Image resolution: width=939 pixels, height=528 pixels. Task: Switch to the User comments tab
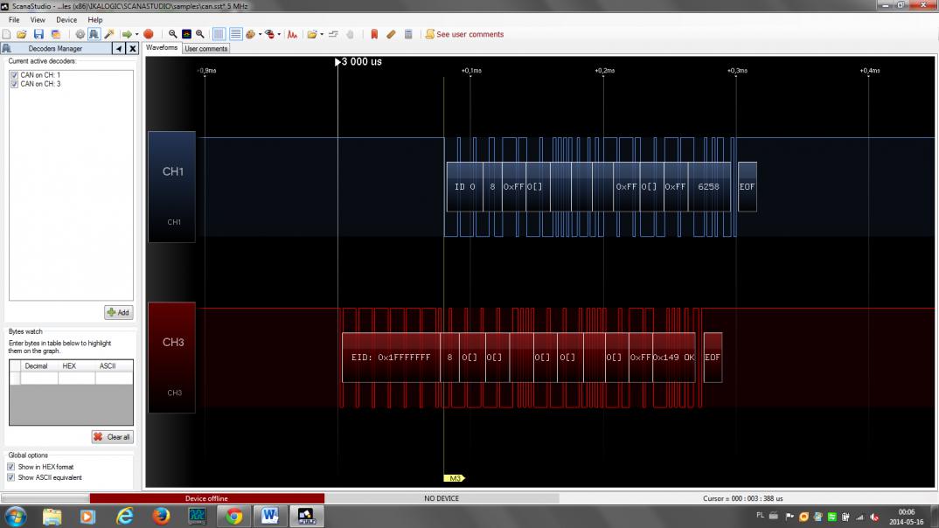(x=206, y=49)
